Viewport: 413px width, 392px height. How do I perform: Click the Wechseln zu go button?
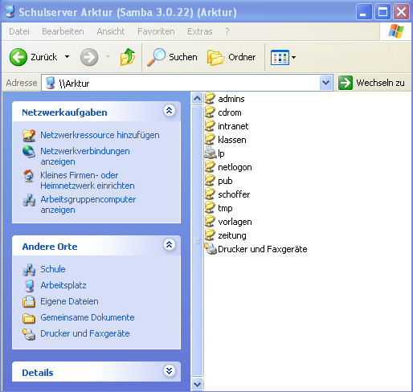point(371,83)
